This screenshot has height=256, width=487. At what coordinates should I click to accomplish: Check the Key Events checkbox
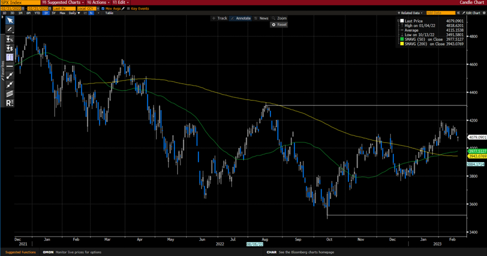point(128,9)
